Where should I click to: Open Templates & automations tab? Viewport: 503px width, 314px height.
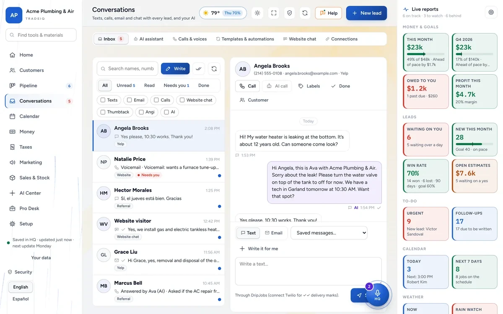tap(245, 39)
